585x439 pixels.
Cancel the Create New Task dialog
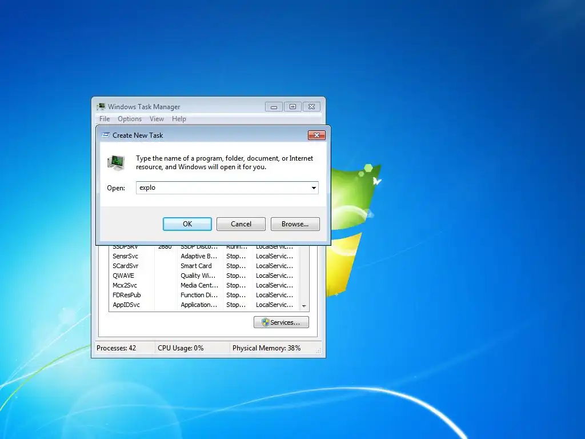[241, 224]
